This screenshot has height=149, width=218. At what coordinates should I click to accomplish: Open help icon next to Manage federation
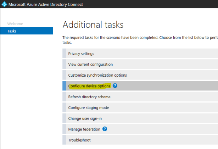105,129
